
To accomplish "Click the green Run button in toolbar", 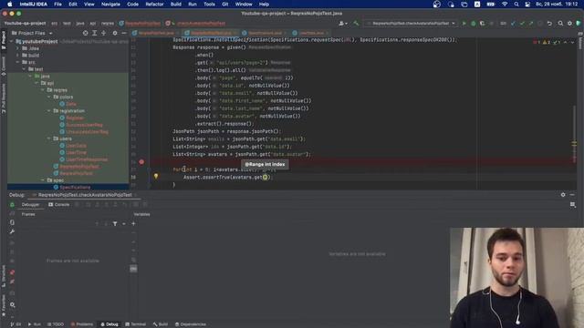I will pyautogui.click(x=464, y=24).
